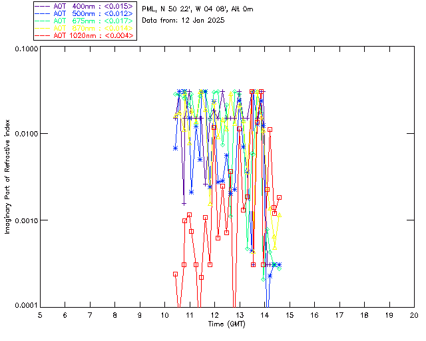Click the y-axis label 0.0100

click(x=26, y=133)
